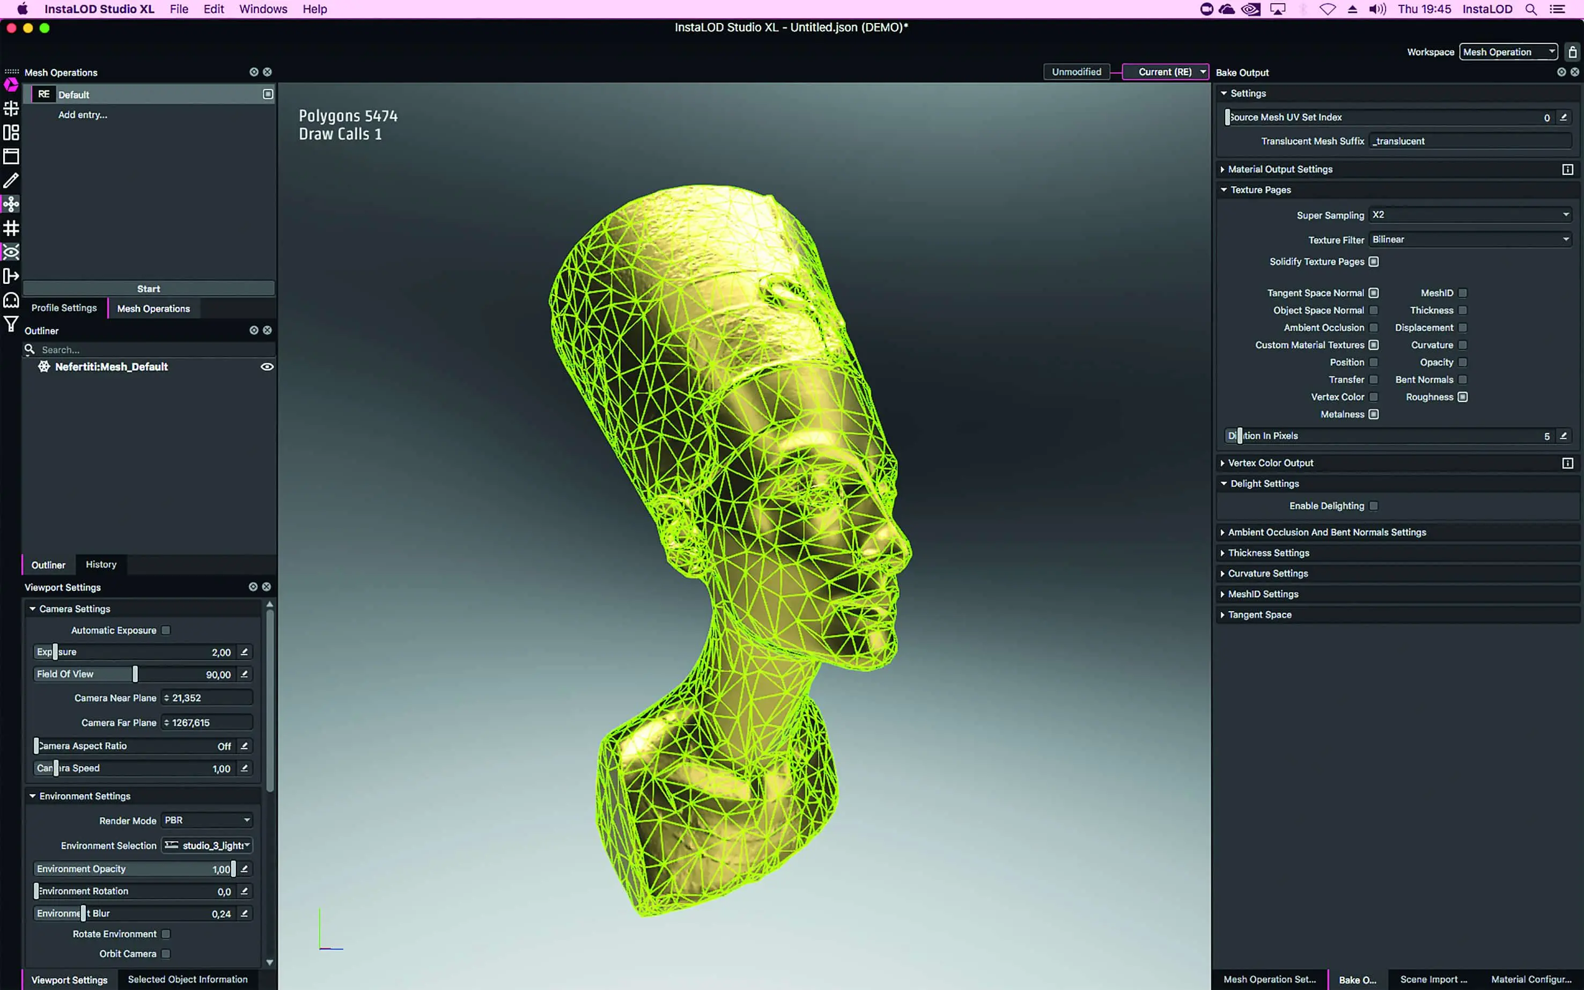Open the Render Mode dropdown

[x=207, y=820]
